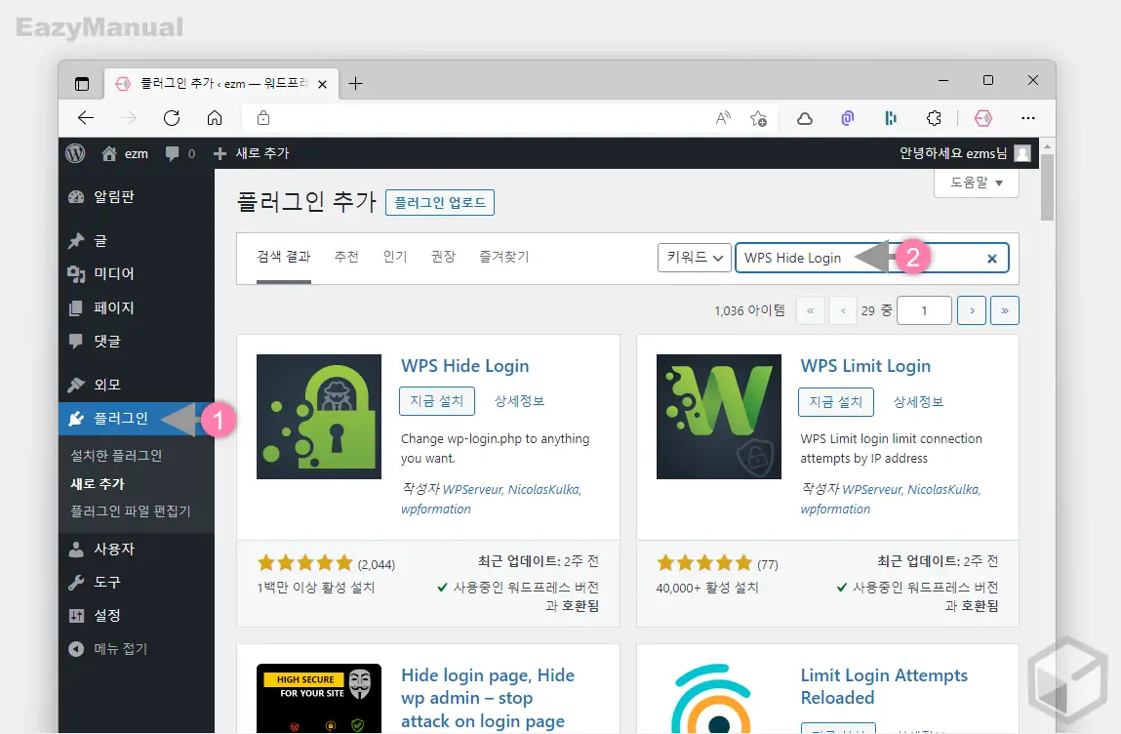Click WPS Limit Login plugin thumbnail
1121x734 pixels.
[718, 417]
